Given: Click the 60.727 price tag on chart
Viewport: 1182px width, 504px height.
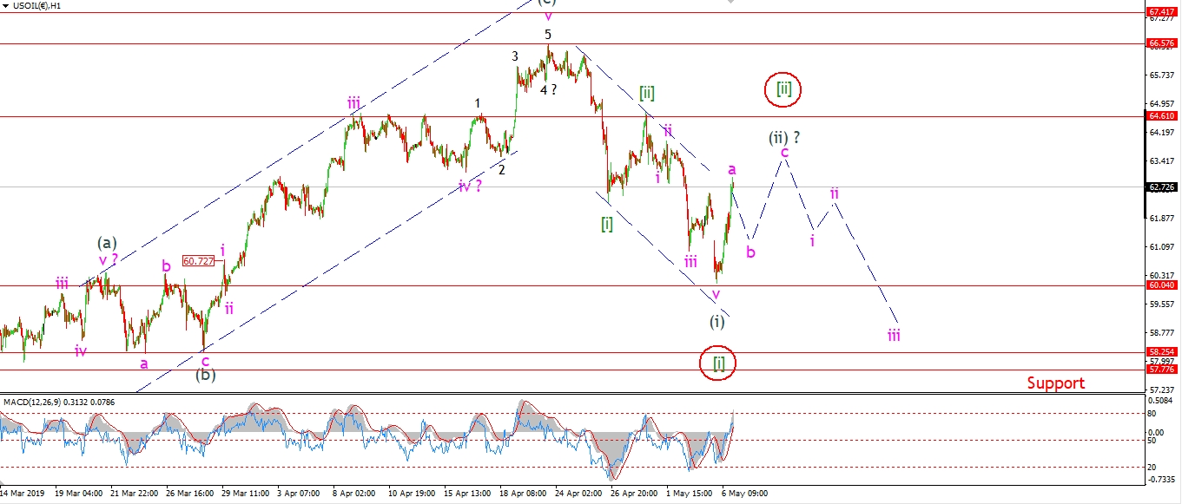Looking at the screenshot, I should (x=197, y=260).
